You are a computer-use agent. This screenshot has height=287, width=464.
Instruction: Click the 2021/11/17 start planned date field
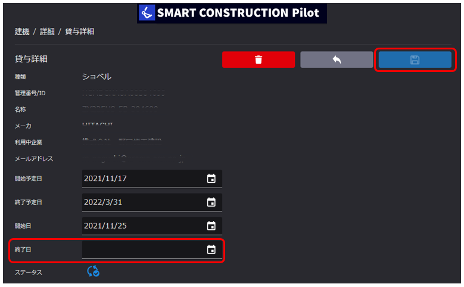pos(152,179)
